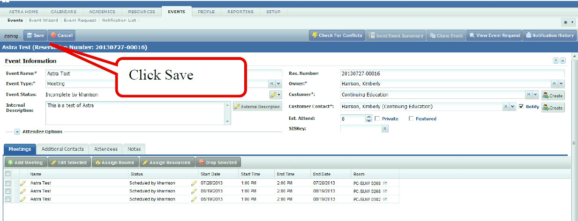Add Meeting to the event
Image resolution: width=578 pixels, height=221 pixels.
26,162
